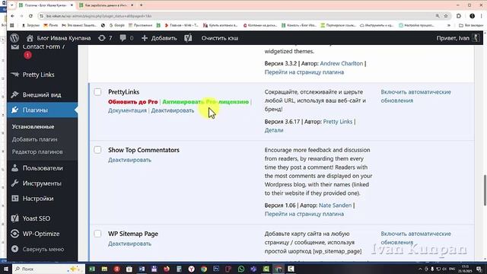Click the user avatar next to Привет, Ivan
487x274 pixels.
[x=476, y=38]
